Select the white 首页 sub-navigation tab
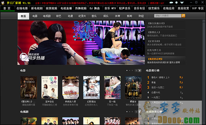206x125 pixels. click(23, 16)
